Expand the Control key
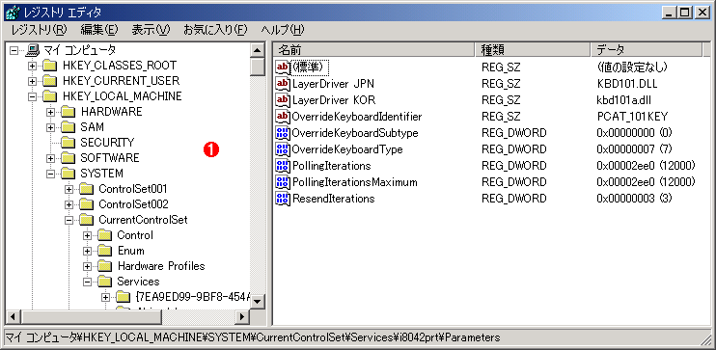Screen dimensions: 716x350 pyautogui.click(x=87, y=235)
